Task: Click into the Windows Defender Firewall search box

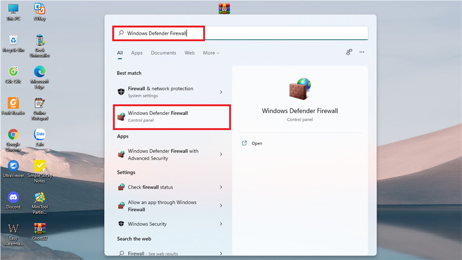Action: click(x=240, y=33)
